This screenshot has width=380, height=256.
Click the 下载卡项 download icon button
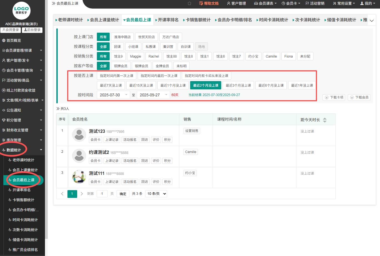coord(334,97)
